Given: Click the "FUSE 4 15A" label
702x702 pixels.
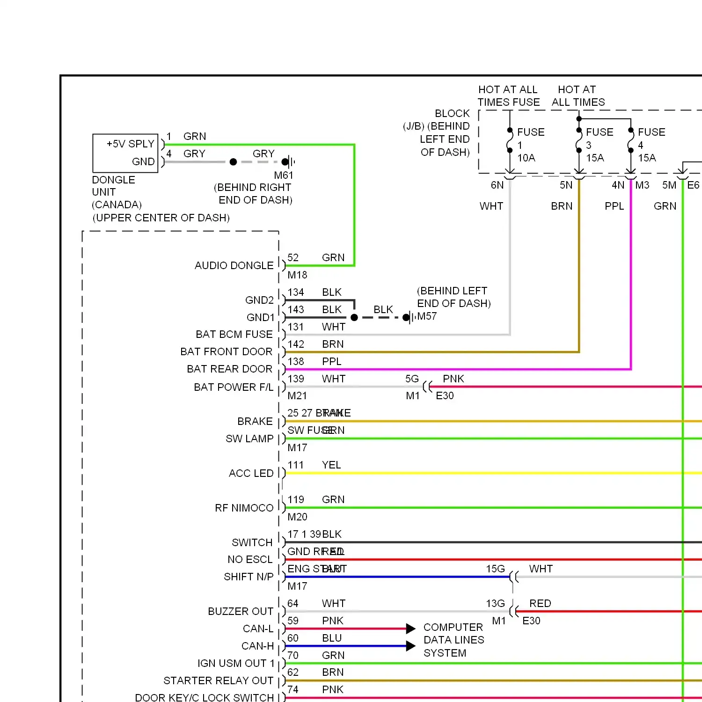Looking at the screenshot, I should coord(651,145).
